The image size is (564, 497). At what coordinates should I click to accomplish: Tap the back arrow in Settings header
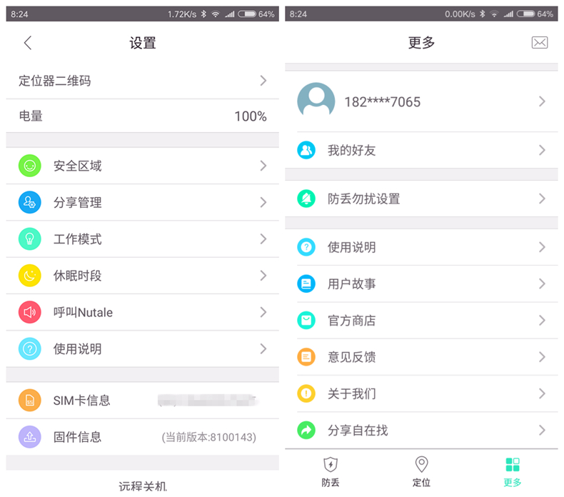[28, 43]
